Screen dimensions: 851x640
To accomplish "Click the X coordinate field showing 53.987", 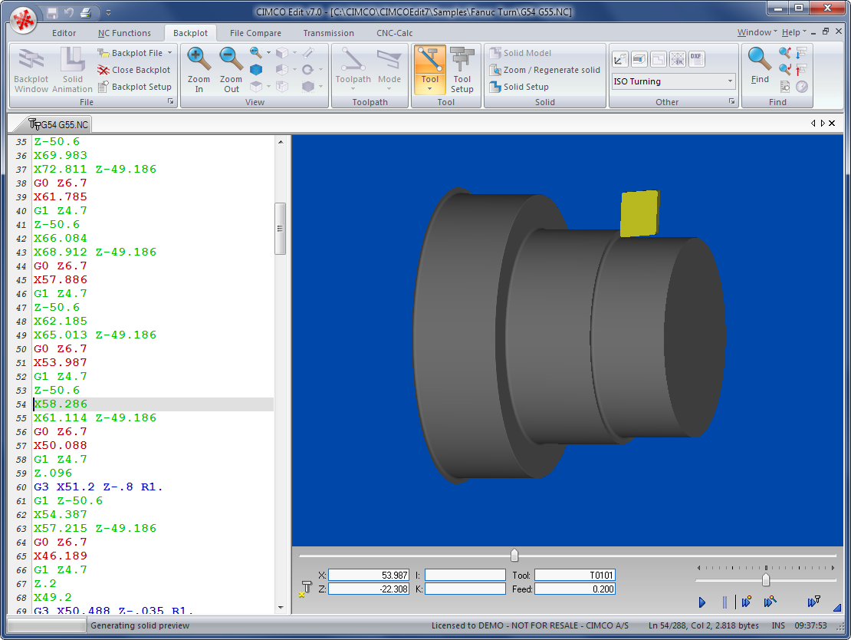I will tap(369, 576).
